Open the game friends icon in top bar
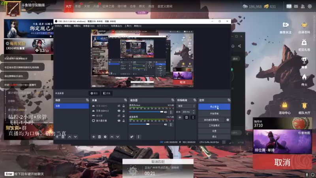The image size is (316, 178). click(x=303, y=6)
